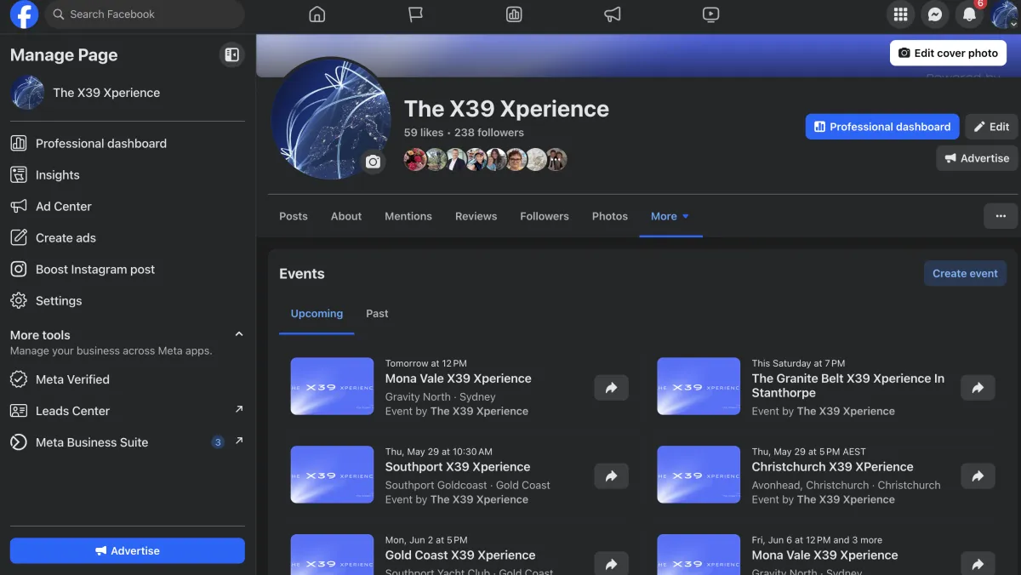Switch to the Mentions tab
This screenshot has height=575, width=1021.
[408, 216]
